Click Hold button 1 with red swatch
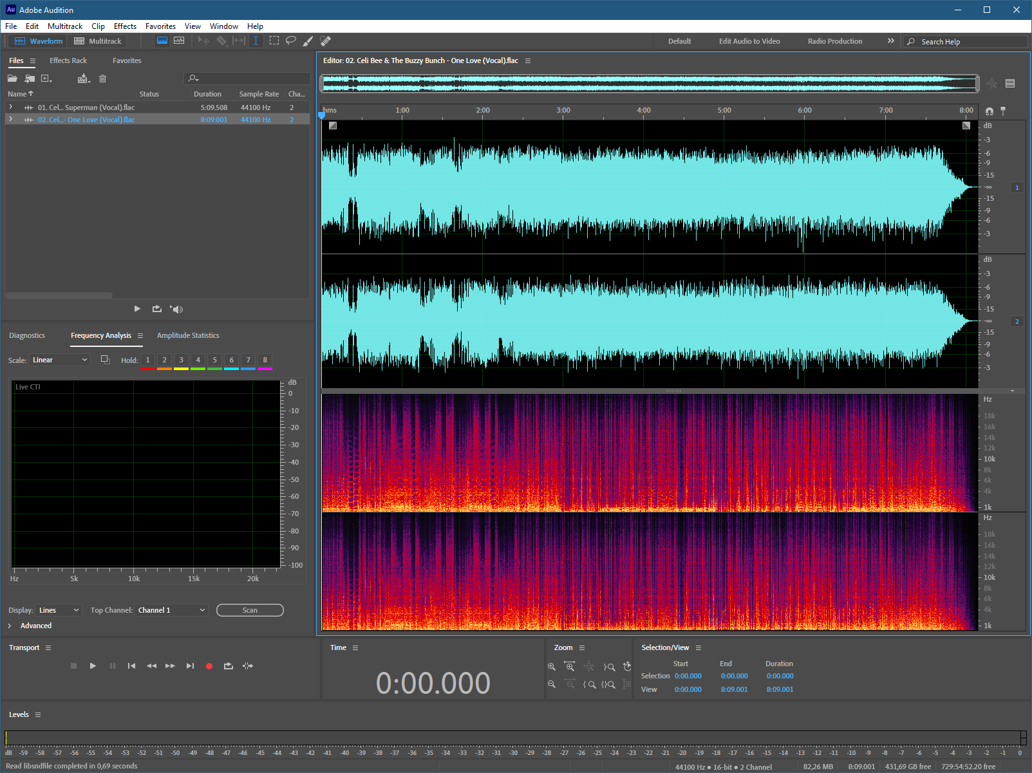 [x=147, y=360]
